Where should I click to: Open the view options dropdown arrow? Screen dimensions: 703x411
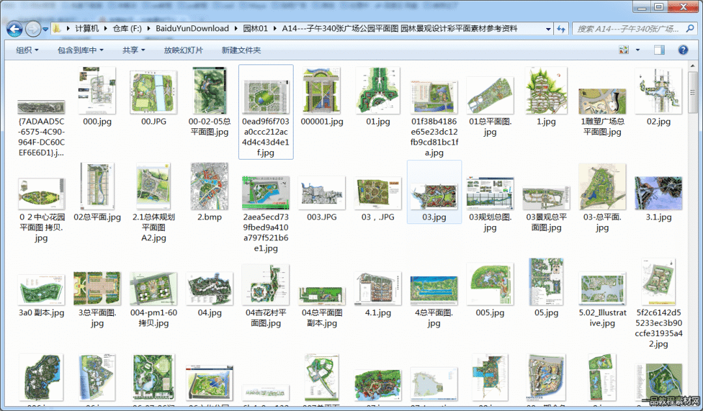[x=637, y=50]
